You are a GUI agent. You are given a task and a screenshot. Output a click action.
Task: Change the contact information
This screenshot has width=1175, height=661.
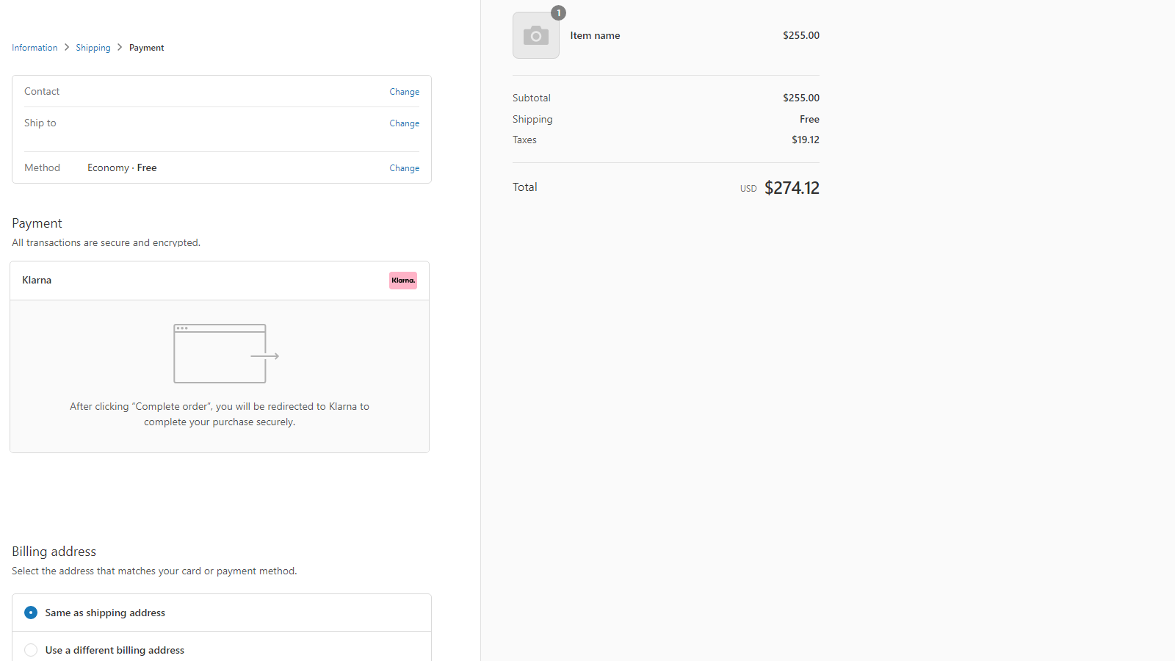(x=404, y=91)
